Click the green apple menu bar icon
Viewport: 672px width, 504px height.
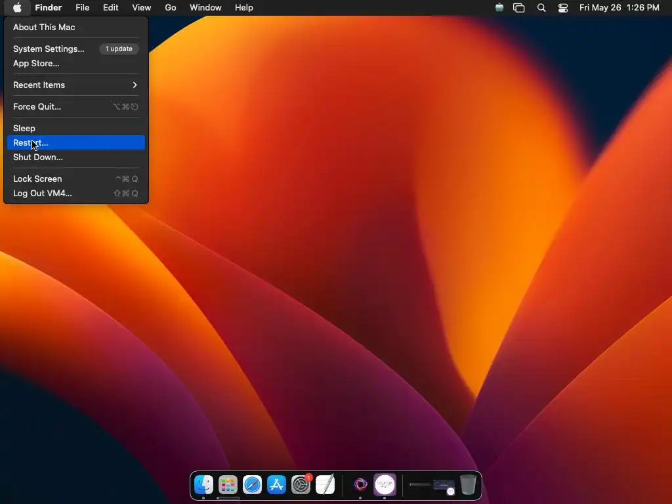pyautogui.click(x=499, y=8)
